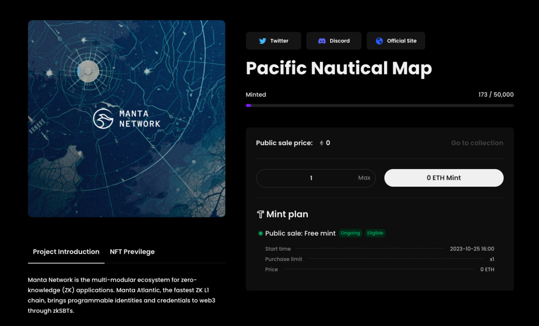Image resolution: width=539 pixels, height=326 pixels.
Task: Click the Start time label
Action: point(278,249)
